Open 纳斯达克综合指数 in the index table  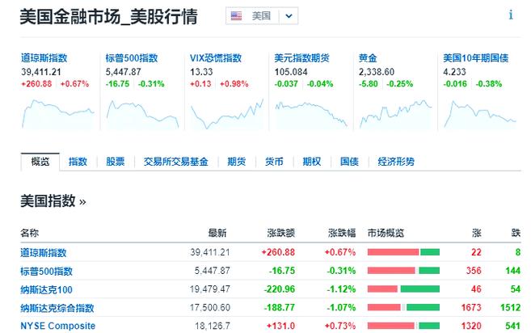(57, 308)
